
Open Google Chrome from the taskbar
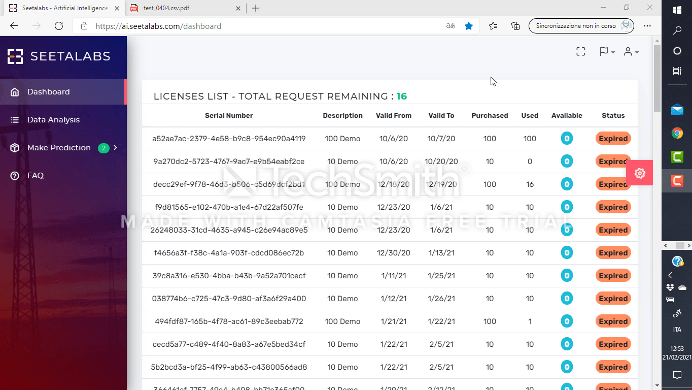[677, 133]
